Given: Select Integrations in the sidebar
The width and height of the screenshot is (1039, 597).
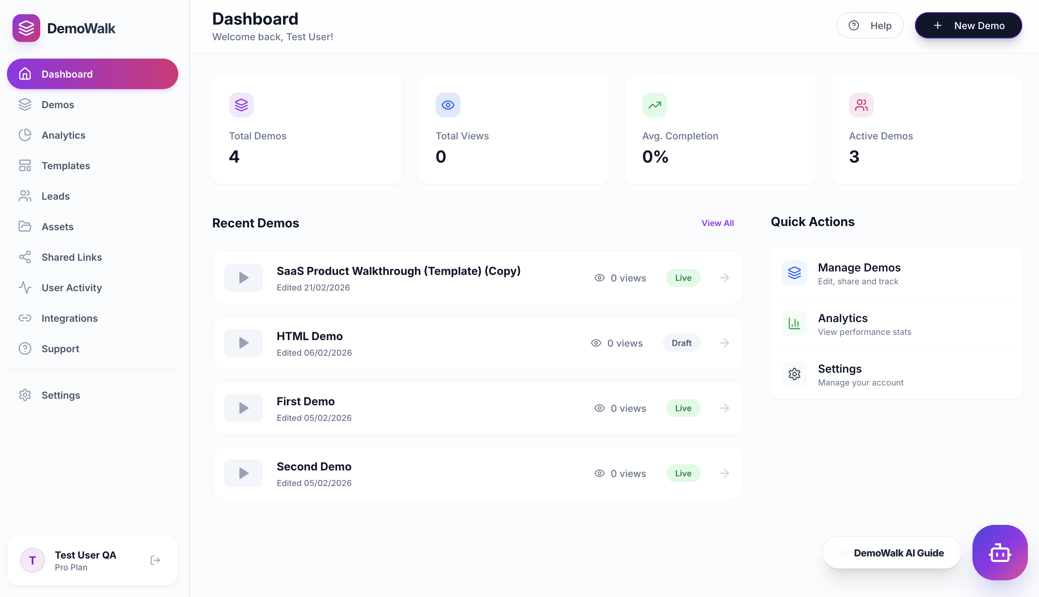Looking at the screenshot, I should point(69,318).
